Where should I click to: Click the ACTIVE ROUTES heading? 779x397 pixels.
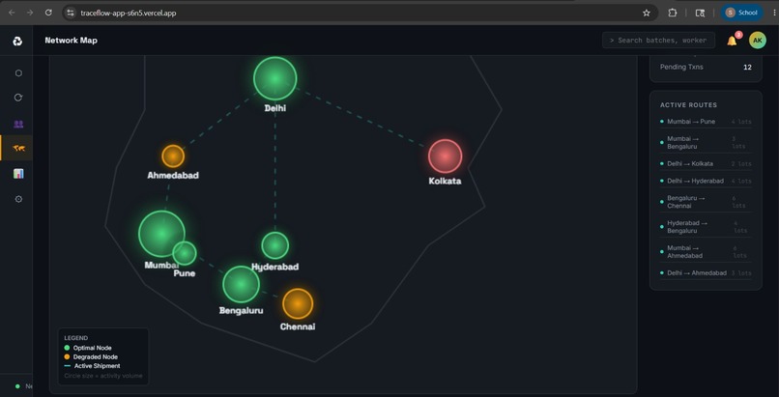pos(688,105)
